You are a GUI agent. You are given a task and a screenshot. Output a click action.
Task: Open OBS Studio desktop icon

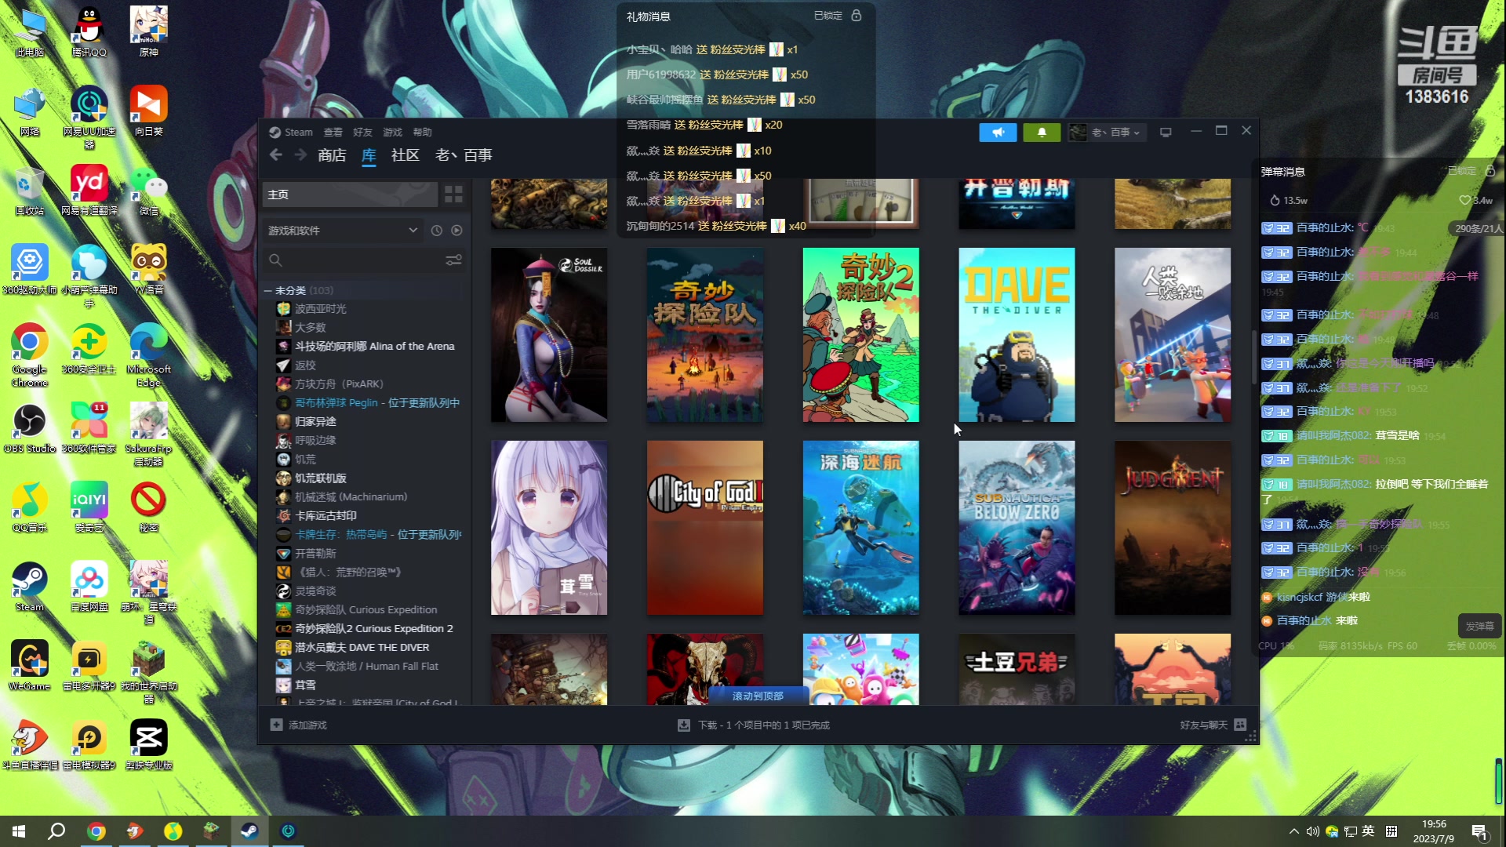point(30,428)
